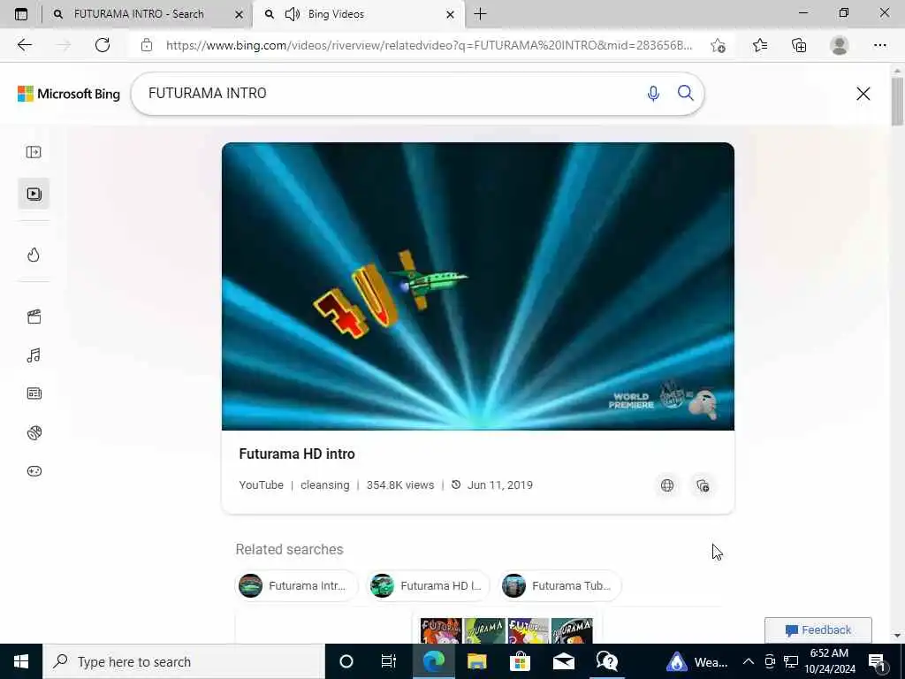Close the FUTURAMA INTRO - Search tab
Viewport: 905px width, 679px height.
click(x=239, y=14)
